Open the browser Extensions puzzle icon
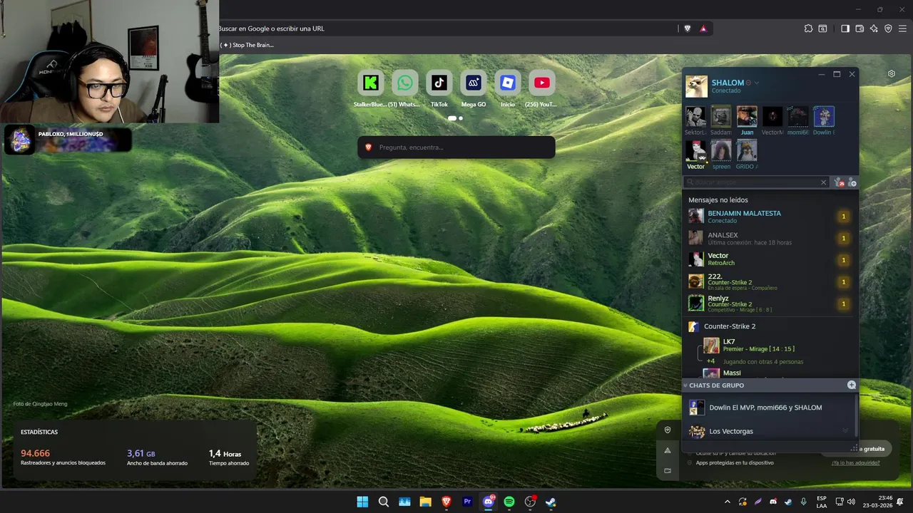This screenshot has width=913, height=513. point(808,28)
